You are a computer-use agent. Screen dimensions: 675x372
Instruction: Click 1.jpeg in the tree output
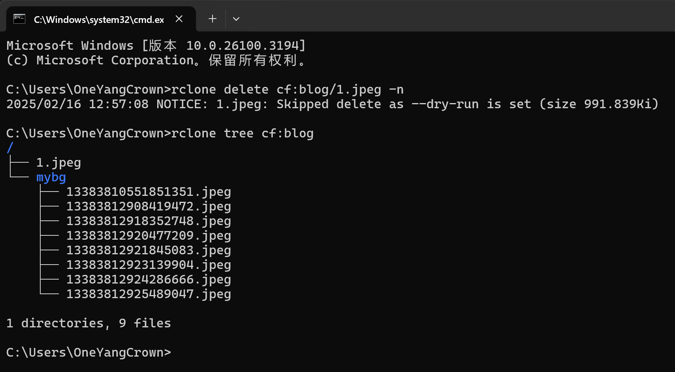tap(58, 163)
